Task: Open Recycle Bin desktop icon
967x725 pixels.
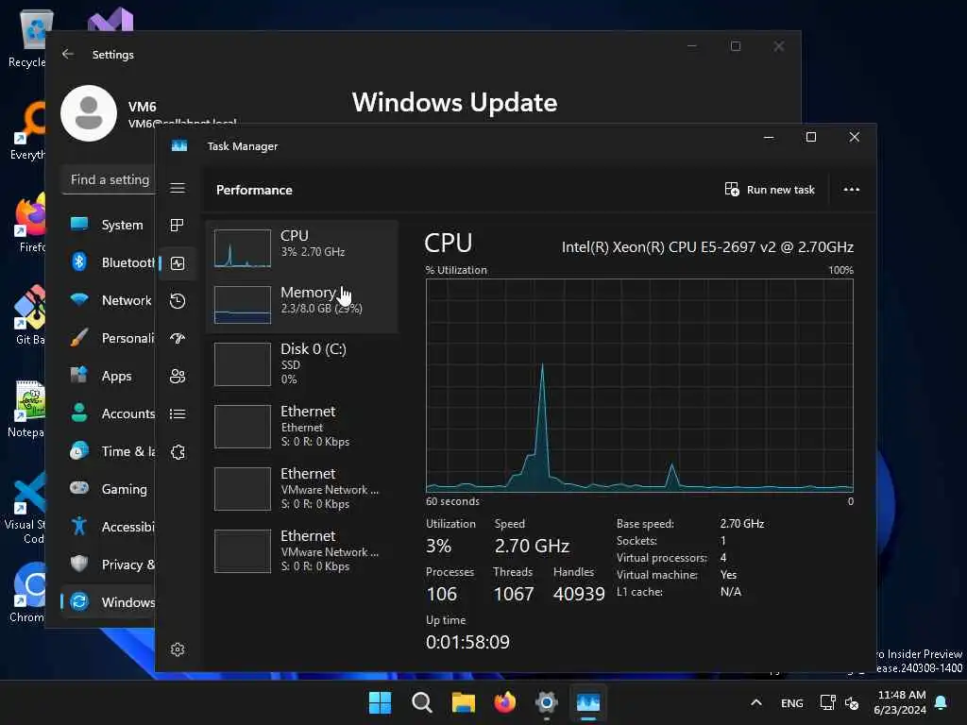Action: 27,40
